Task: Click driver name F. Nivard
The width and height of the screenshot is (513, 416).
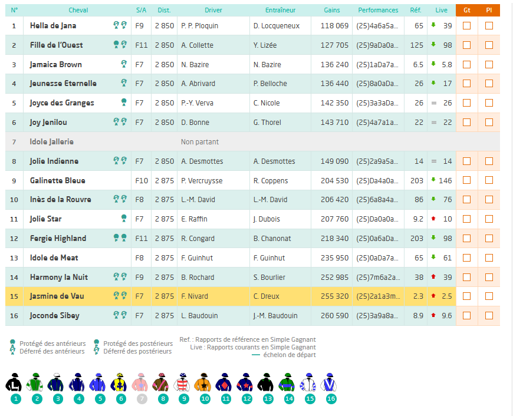Action: coord(195,296)
